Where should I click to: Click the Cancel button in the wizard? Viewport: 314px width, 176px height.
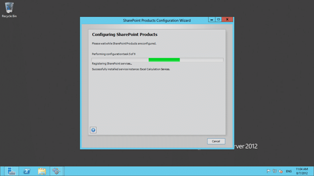pyautogui.click(x=216, y=141)
